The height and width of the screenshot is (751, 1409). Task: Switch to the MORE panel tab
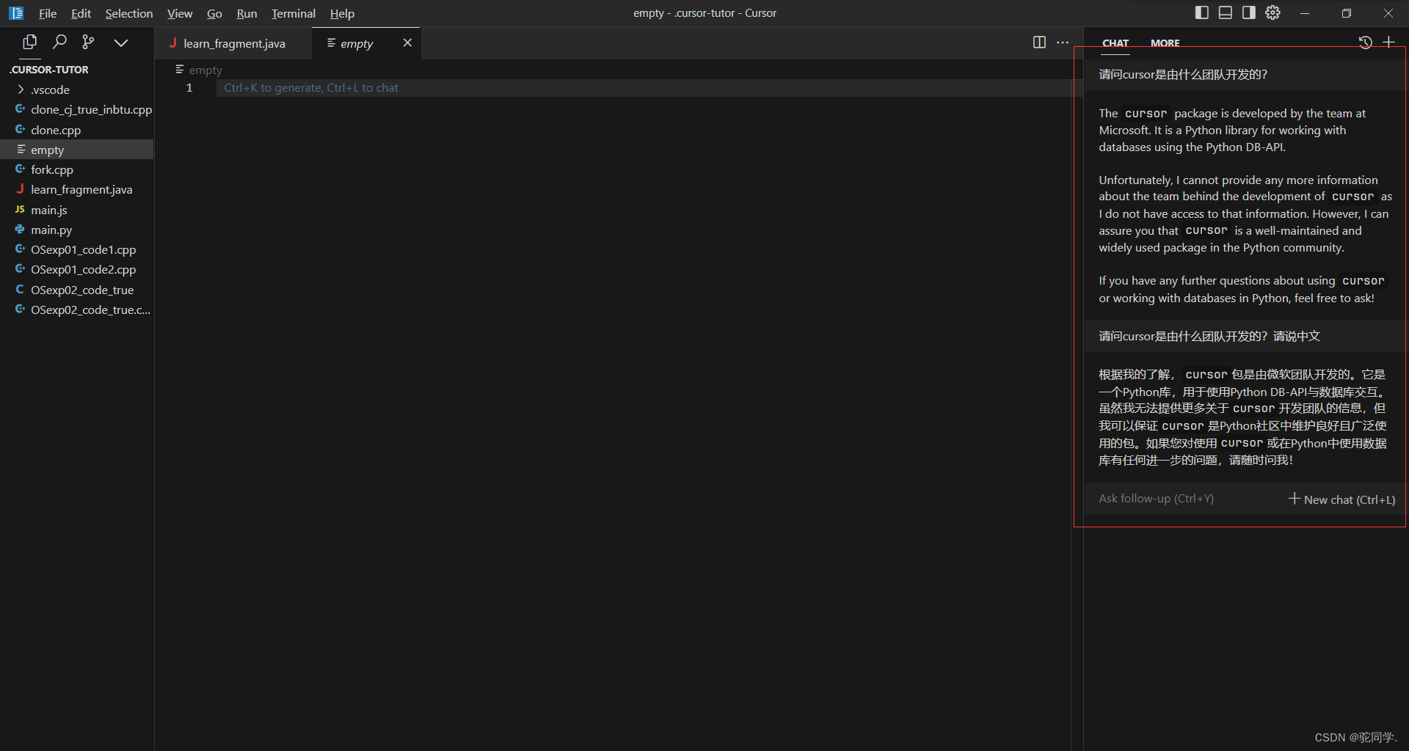click(x=1165, y=43)
